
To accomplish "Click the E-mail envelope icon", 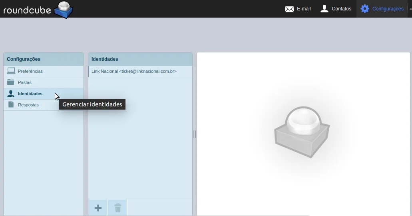I will pos(289,9).
